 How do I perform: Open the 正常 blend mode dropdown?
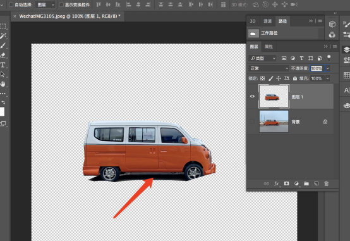point(269,68)
